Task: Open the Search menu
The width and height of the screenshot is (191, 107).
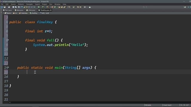Action: pyautogui.click(x=37, y=4)
